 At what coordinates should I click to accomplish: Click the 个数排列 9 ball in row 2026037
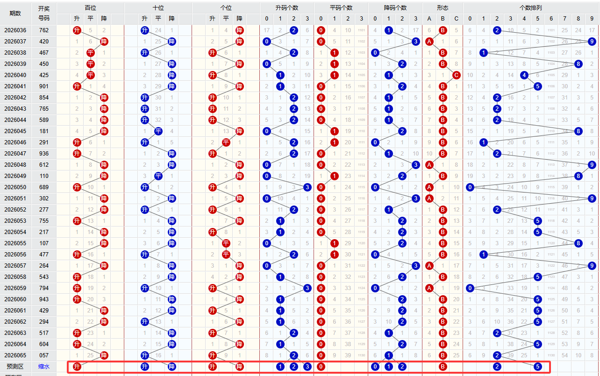point(592,42)
